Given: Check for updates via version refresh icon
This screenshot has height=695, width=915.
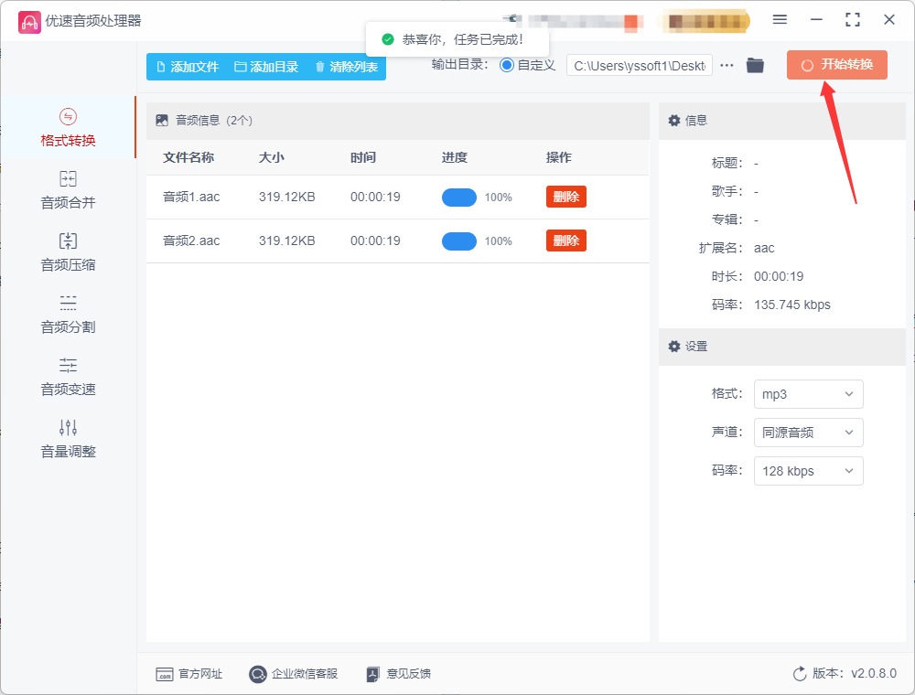Looking at the screenshot, I should point(800,674).
